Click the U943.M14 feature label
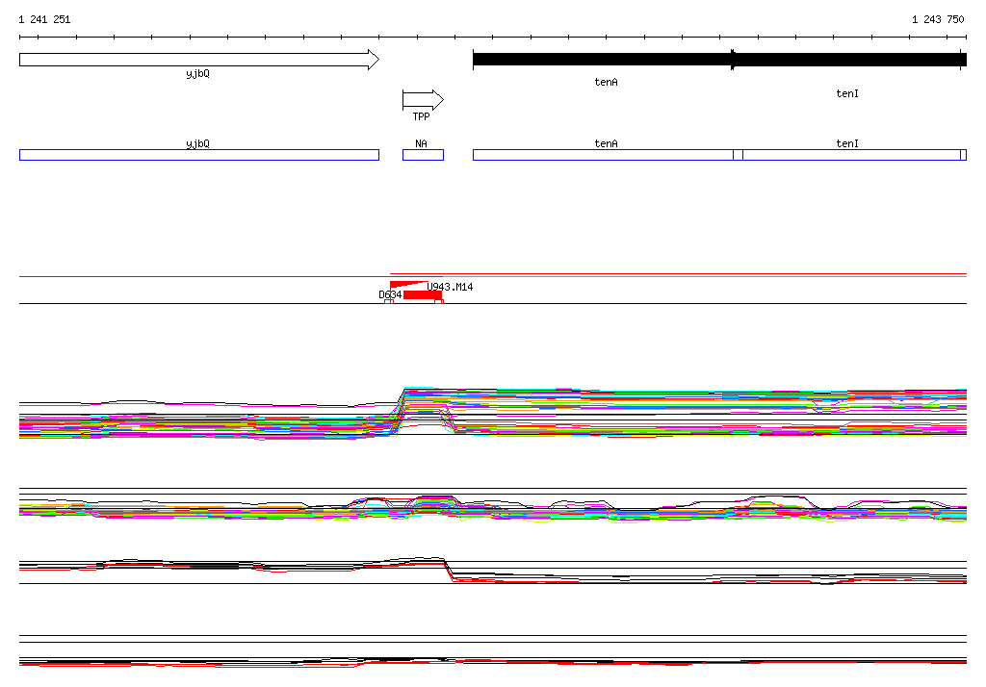The height and width of the screenshot is (687, 986). (450, 287)
